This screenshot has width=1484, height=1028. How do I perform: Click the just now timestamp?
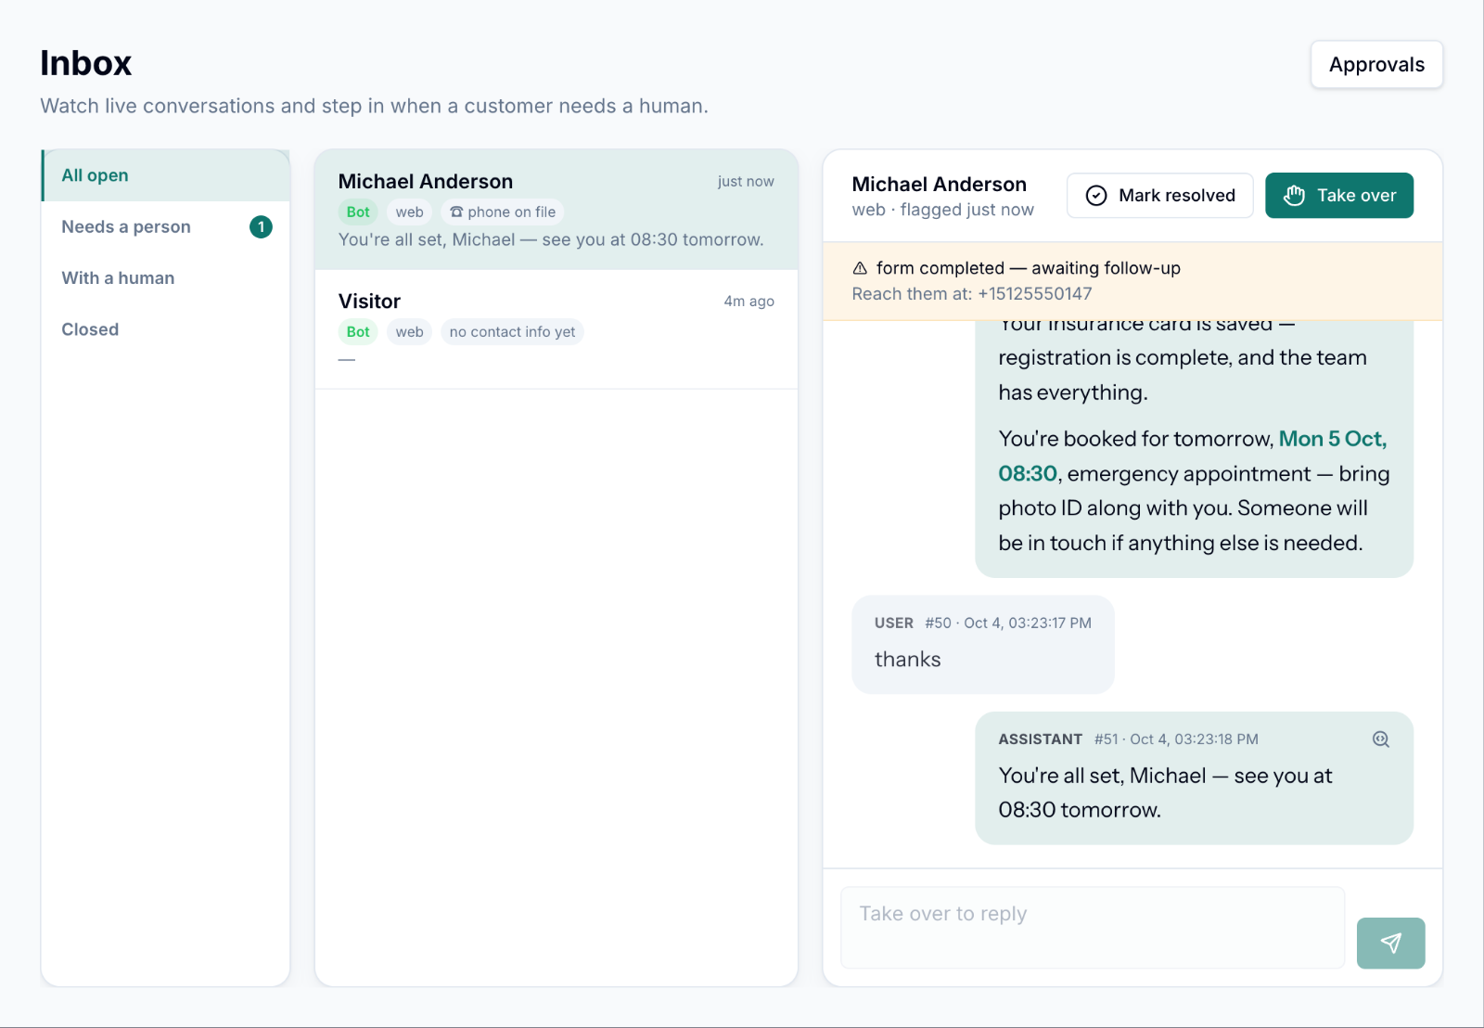pyautogui.click(x=746, y=181)
